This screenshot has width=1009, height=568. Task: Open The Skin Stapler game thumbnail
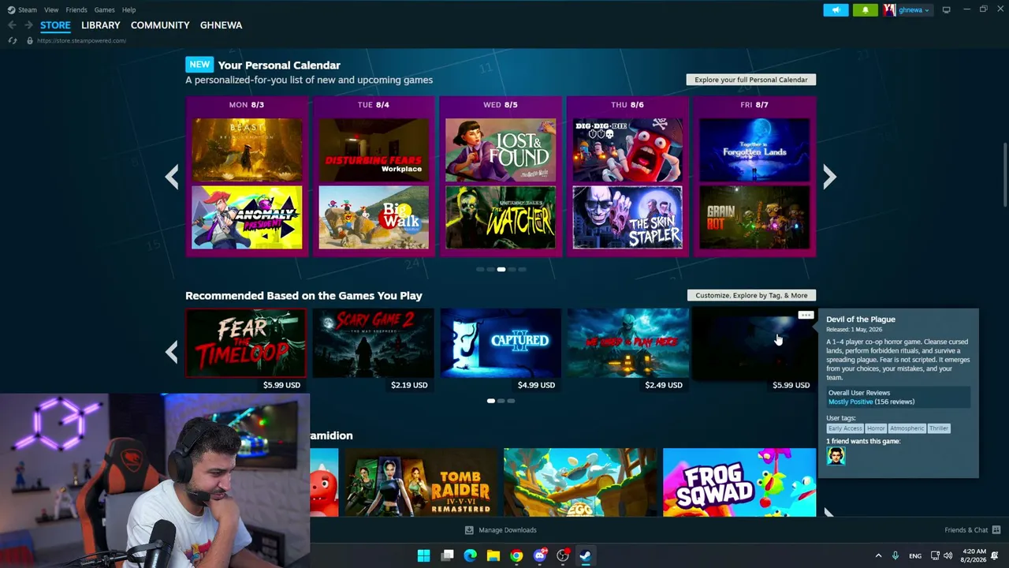pos(627,217)
